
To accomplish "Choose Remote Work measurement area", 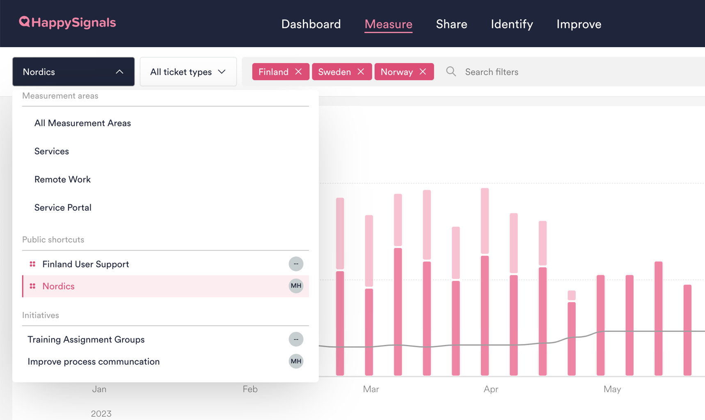I will (62, 179).
